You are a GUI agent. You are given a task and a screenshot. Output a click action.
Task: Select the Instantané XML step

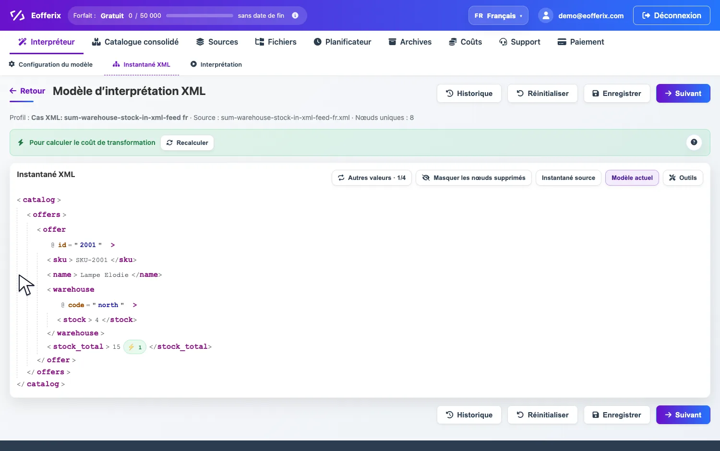[x=142, y=64]
